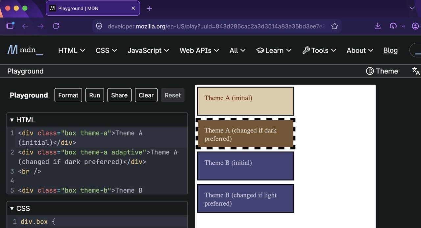Click the Theme A (changed if dark preferred) box
This screenshot has height=228, width=421.
tap(245, 134)
